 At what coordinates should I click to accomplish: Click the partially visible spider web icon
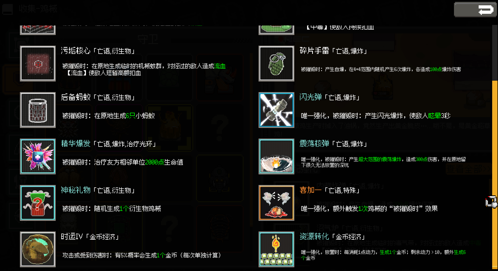coord(38,30)
